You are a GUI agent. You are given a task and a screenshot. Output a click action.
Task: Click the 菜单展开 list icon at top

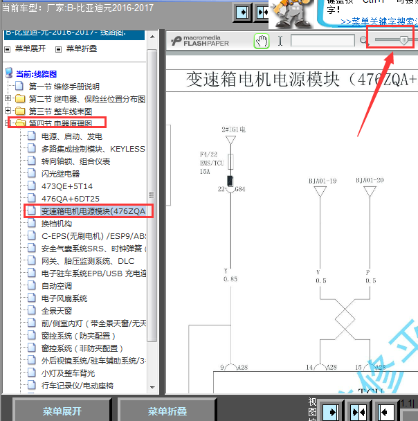8,49
